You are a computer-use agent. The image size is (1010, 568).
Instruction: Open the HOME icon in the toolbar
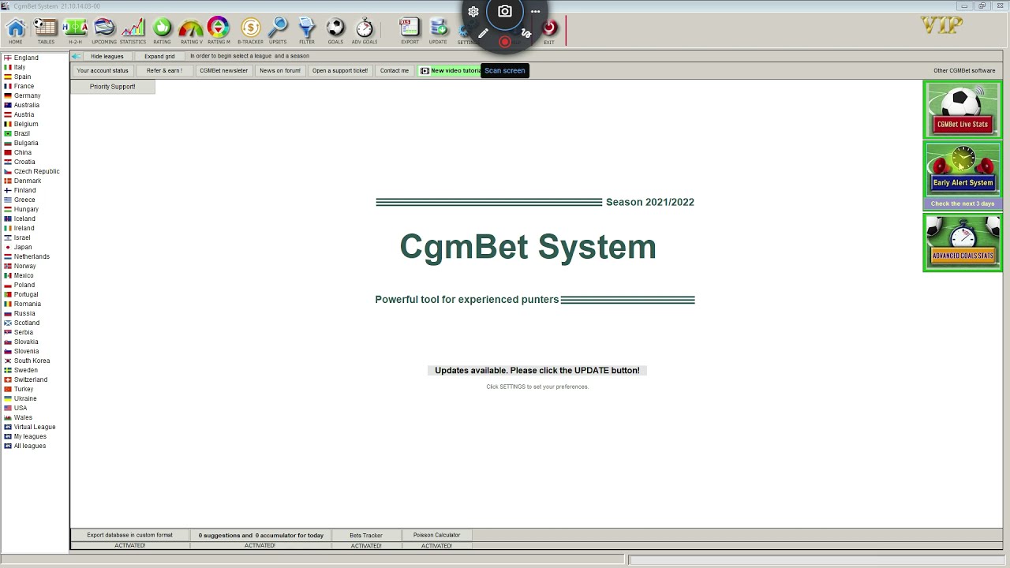click(x=16, y=30)
